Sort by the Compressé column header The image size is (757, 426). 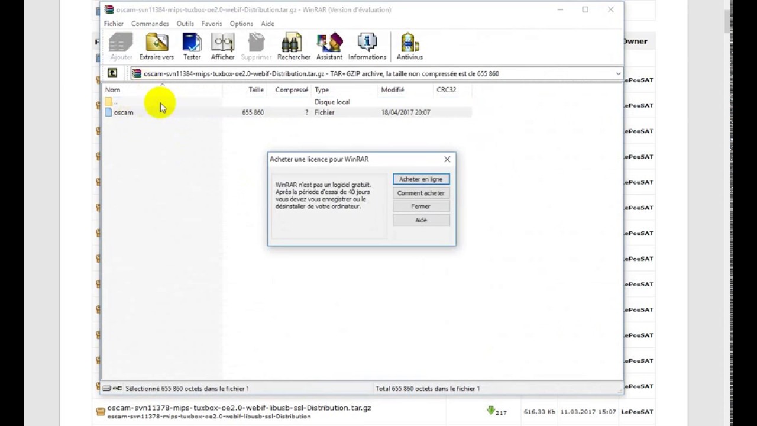289,90
